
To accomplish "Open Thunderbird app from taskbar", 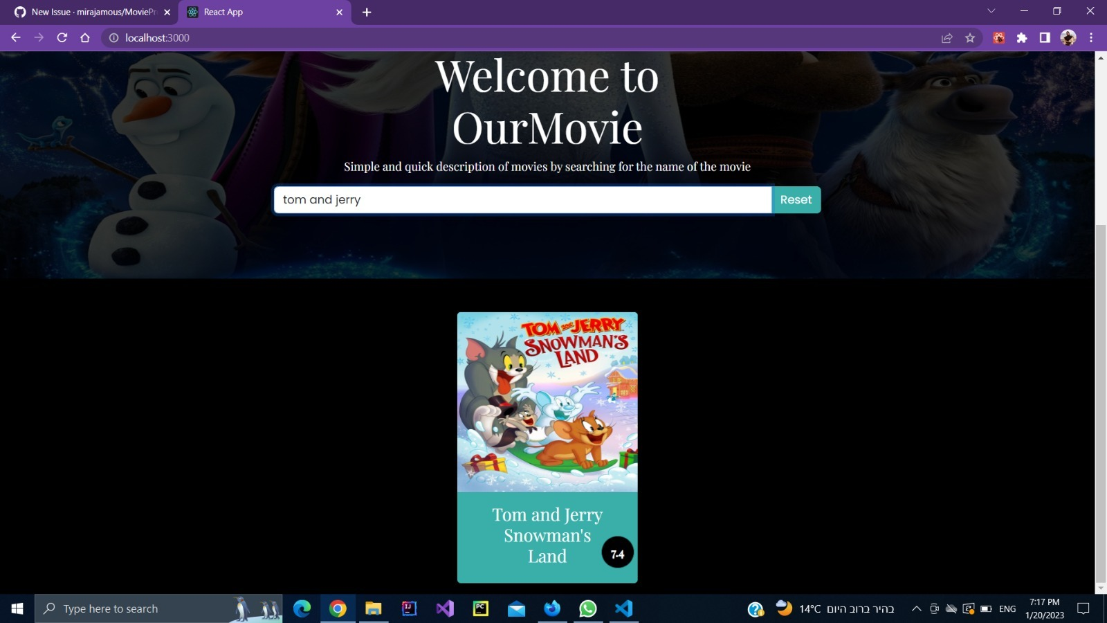I will click(552, 608).
